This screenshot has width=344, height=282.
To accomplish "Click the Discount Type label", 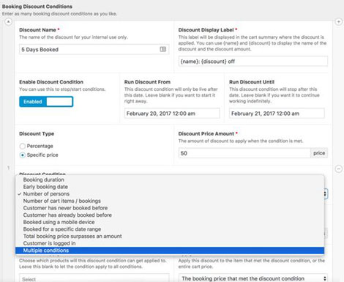I will pos(37,134).
